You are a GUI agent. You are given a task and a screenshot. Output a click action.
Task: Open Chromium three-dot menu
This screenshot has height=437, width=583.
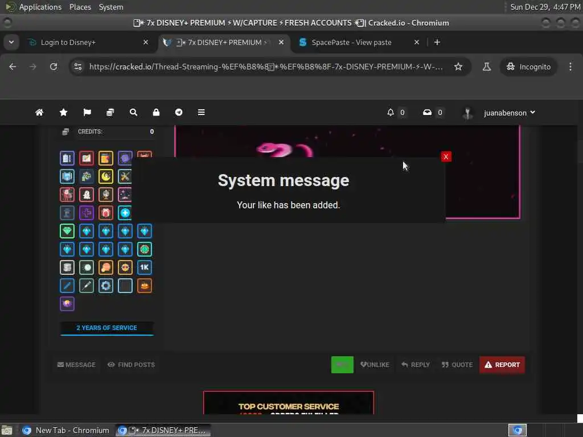570,67
